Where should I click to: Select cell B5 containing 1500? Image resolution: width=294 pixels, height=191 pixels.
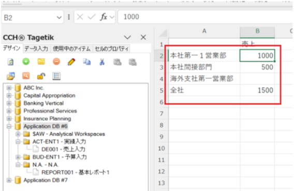[257, 91]
